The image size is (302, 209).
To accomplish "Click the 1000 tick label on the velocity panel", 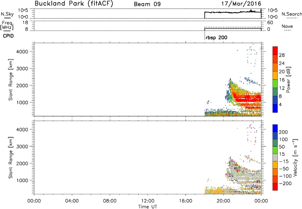I will (22, 180).
